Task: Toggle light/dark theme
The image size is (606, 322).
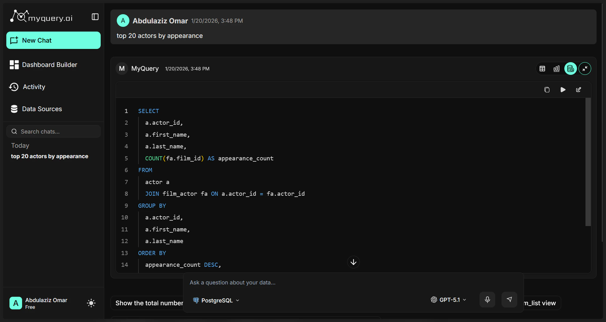Action: tap(91, 303)
